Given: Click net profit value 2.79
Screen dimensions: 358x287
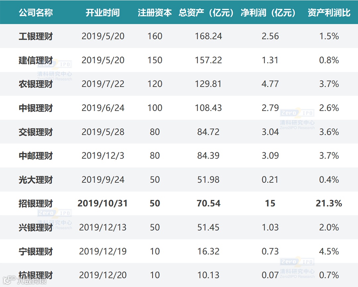Looking at the screenshot, I should click(270, 108).
